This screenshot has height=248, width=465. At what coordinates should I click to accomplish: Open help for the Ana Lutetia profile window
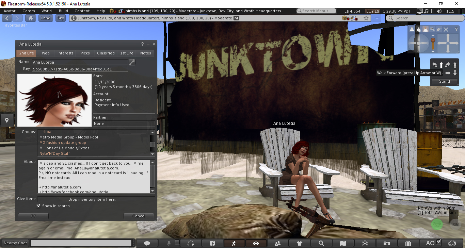(143, 44)
